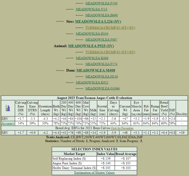189x176 pixels.
Task: Click the Carcase Wt column header
Action: point(125,108)
